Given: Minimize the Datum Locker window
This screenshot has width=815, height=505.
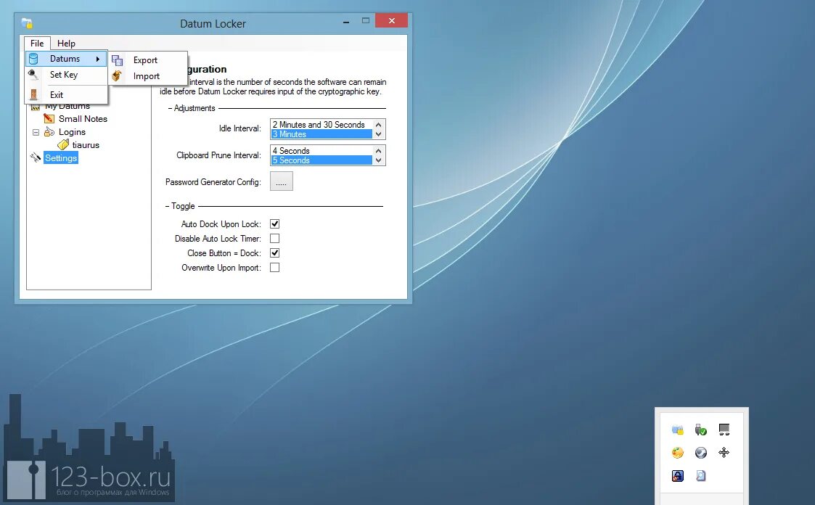Looking at the screenshot, I should click(345, 22).
